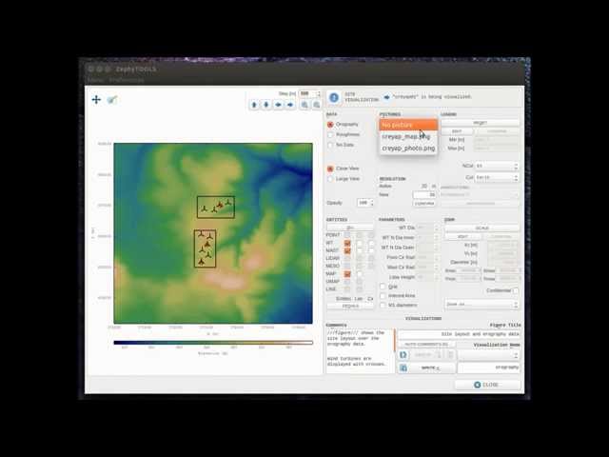Click the CLOSE button
The width and height of the screenshot is (609, 457).
[487, 385]
